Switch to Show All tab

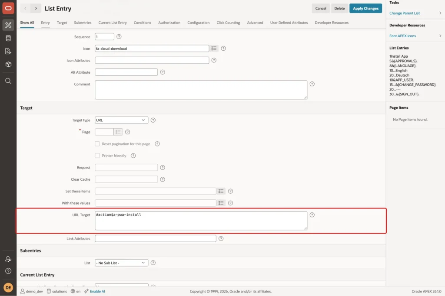(x=27, y=23)
